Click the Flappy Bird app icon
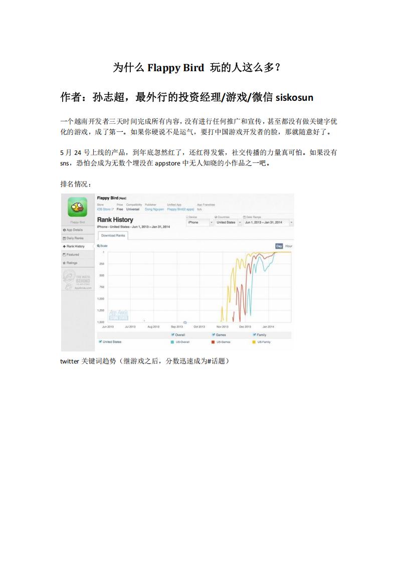Image resolution: width=398 pixels, height=563 pixels. 78,207
